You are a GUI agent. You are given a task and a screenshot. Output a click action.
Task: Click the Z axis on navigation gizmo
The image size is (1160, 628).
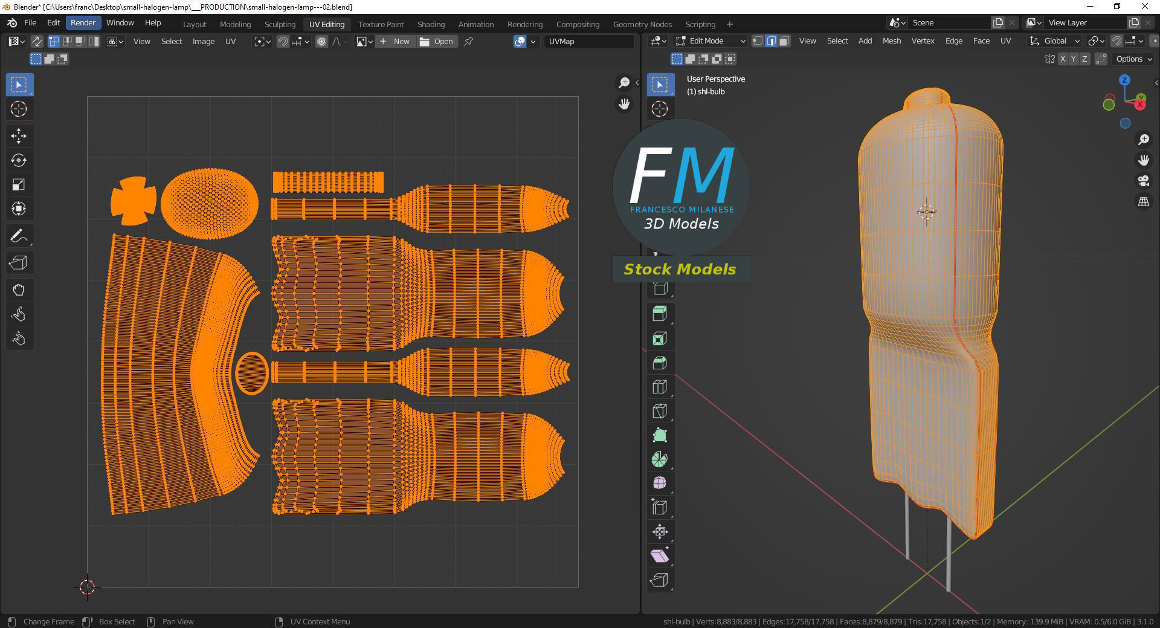[x=1124, y=80]
